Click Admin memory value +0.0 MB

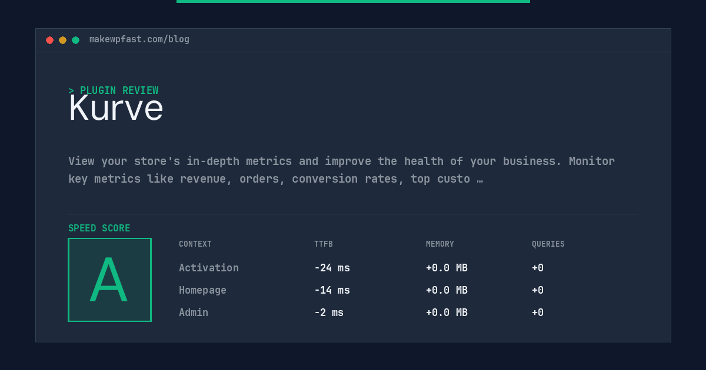(447, 312)
